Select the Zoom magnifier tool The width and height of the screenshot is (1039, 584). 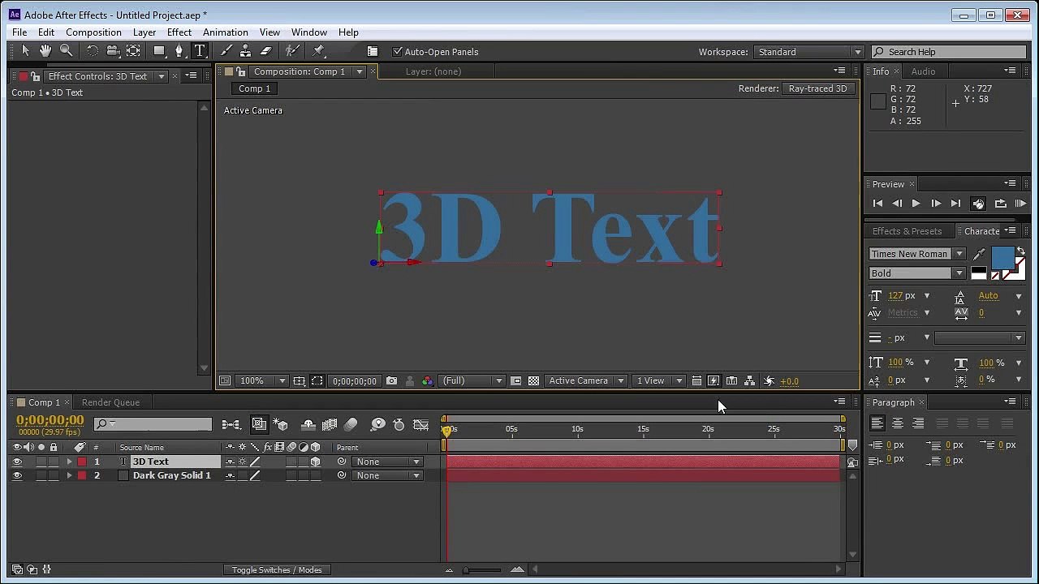[66, 51]
